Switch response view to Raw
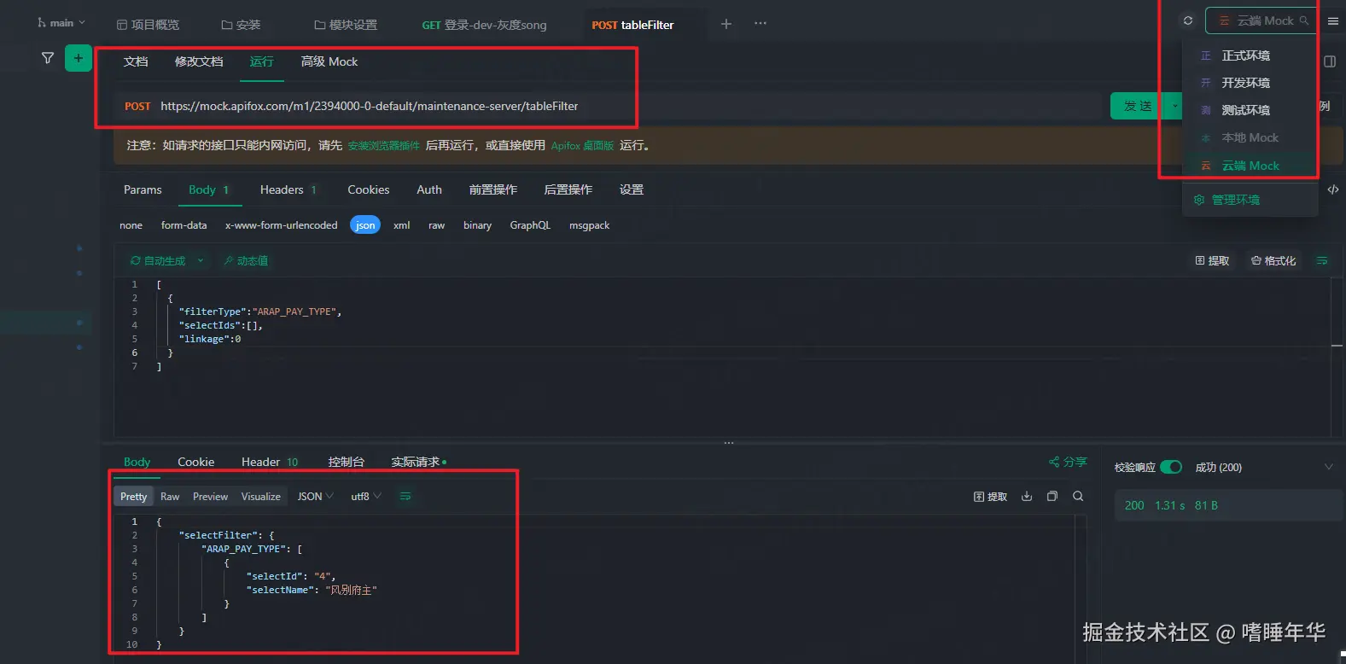1346x664 pixels. coord(170,497)
